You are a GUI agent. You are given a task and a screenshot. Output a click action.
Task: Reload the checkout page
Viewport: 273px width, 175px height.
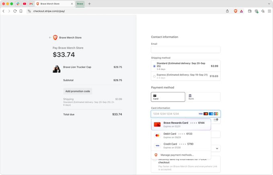pyautogui.click(x=15, y=11)
